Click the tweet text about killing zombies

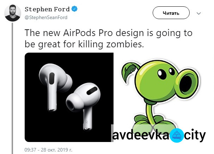pyautogui.click(x=109, y=38)
